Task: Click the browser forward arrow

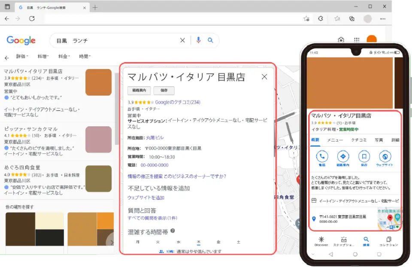Action: 18,18
